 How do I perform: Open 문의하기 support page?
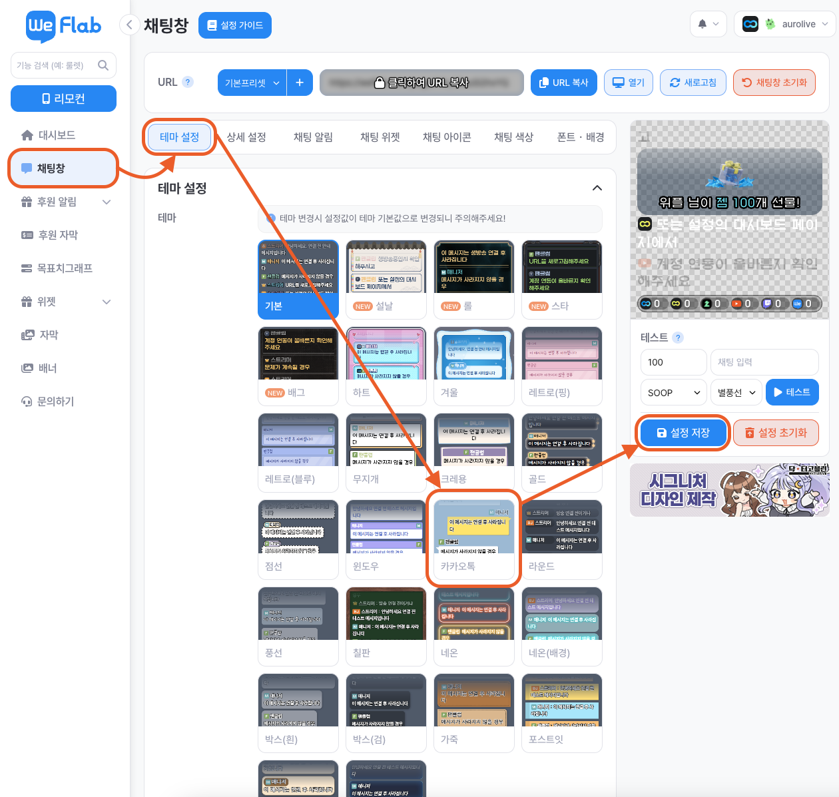[x=63, y=401]
